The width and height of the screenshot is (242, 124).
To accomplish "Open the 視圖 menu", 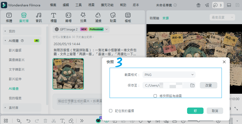I will [91, 5].
